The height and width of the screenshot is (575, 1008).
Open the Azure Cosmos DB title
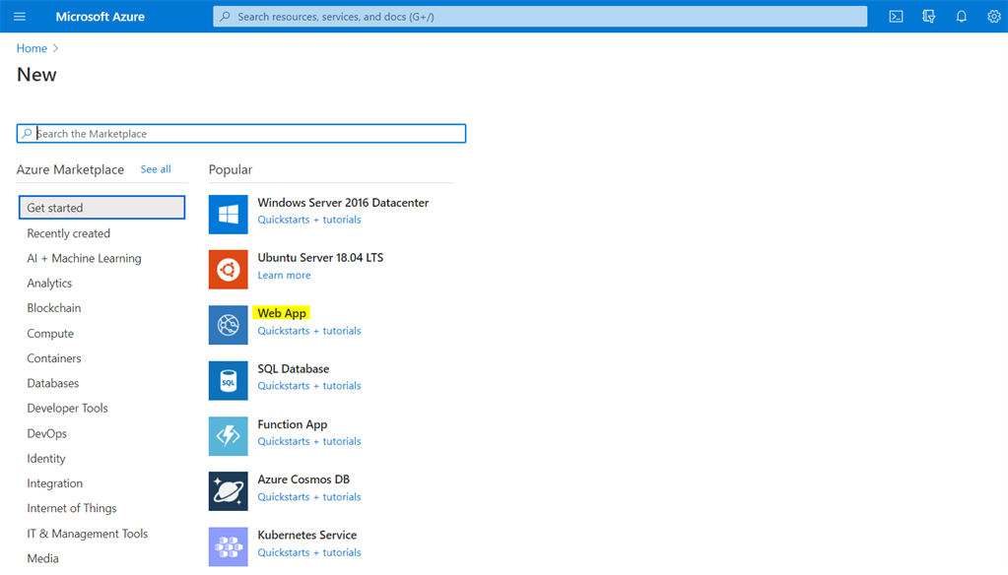pyautogui.click(x=303, y=479)
